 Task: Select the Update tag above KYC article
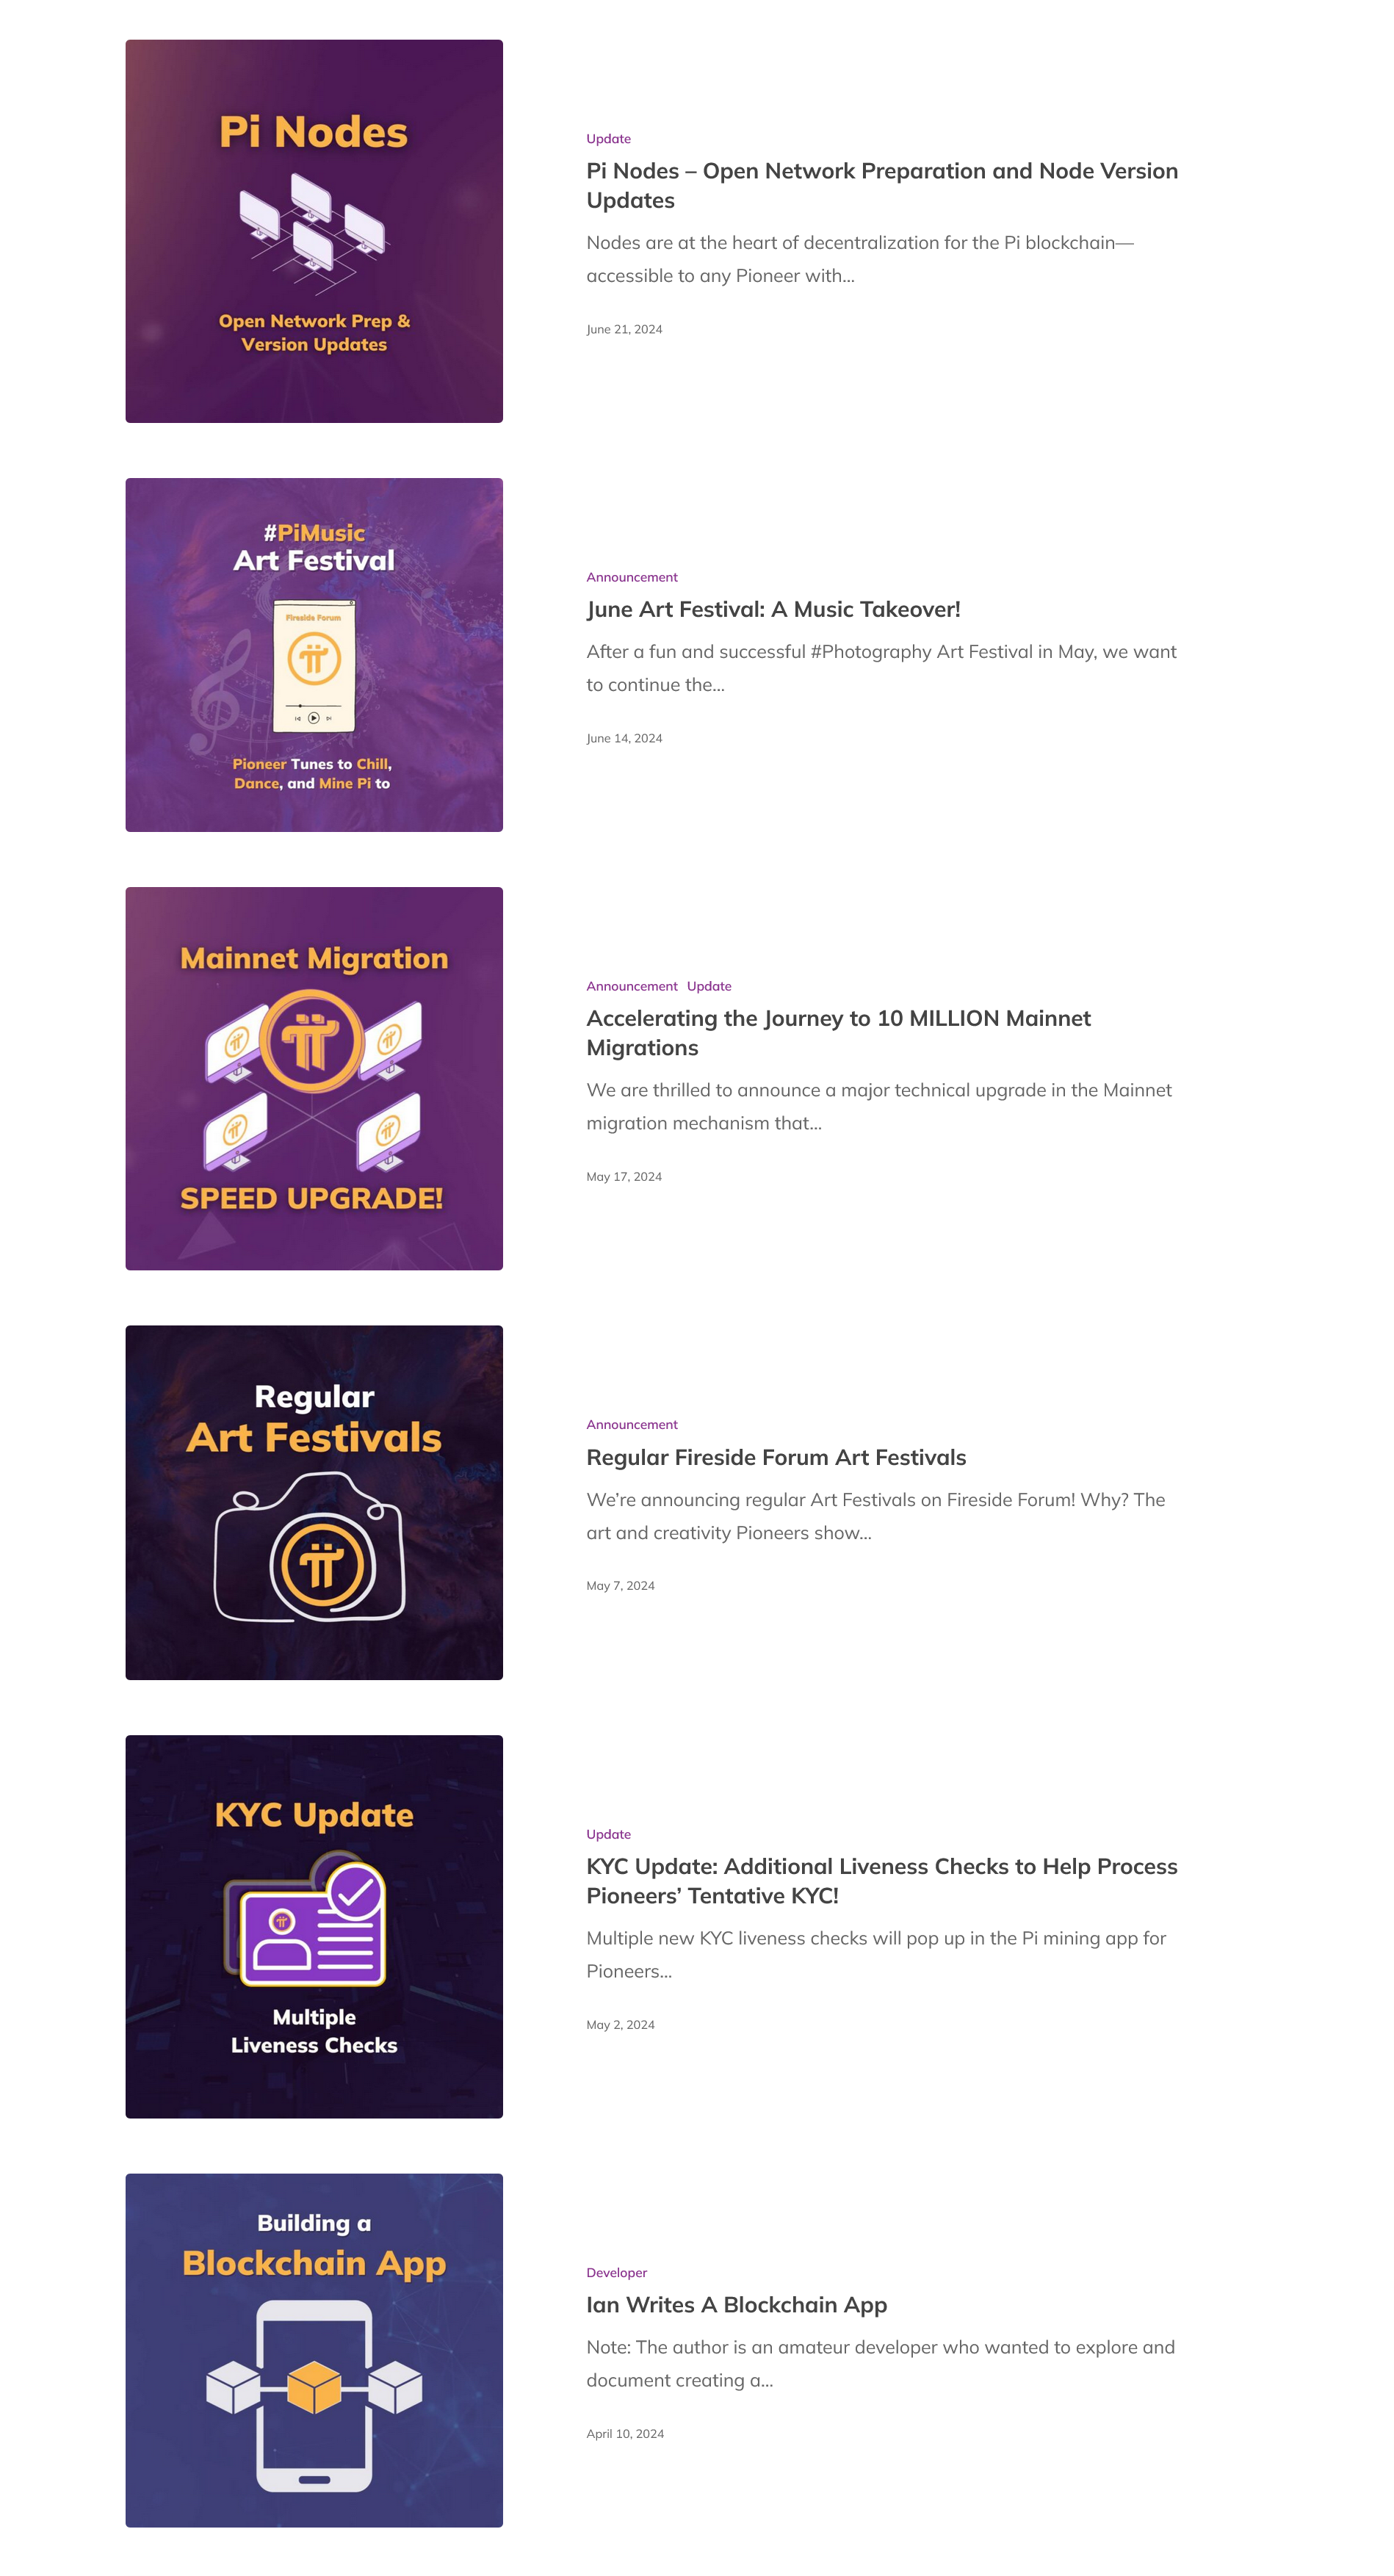(x=608, y=1834)
